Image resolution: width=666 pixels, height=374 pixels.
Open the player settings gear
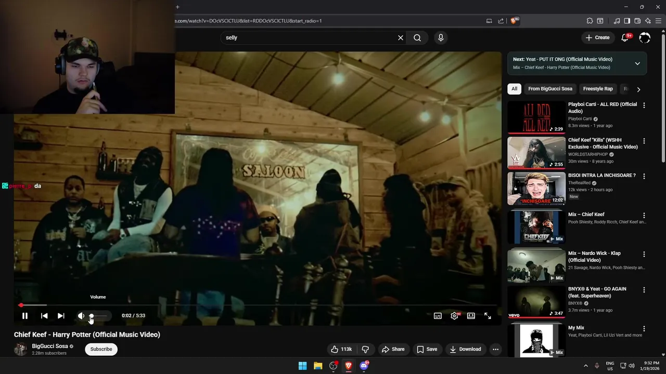454,315
